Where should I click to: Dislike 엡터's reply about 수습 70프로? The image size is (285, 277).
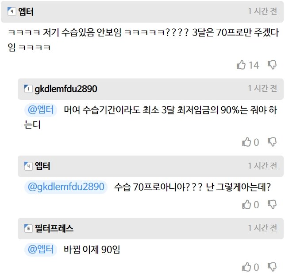tap(272, 205)
